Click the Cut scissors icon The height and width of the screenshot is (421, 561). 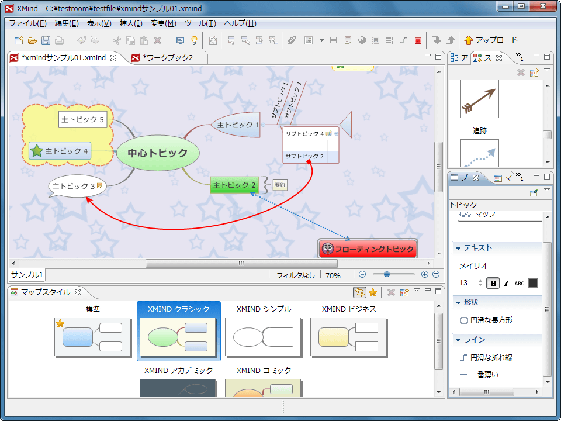(117, 40)
